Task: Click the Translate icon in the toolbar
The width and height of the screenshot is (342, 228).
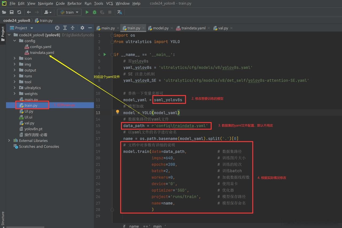Action: point(119,12)
